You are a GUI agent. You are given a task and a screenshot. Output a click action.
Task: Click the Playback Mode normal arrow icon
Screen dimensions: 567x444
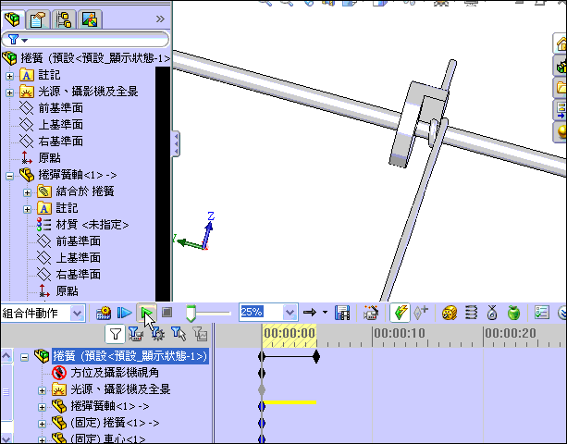point(310,313)
